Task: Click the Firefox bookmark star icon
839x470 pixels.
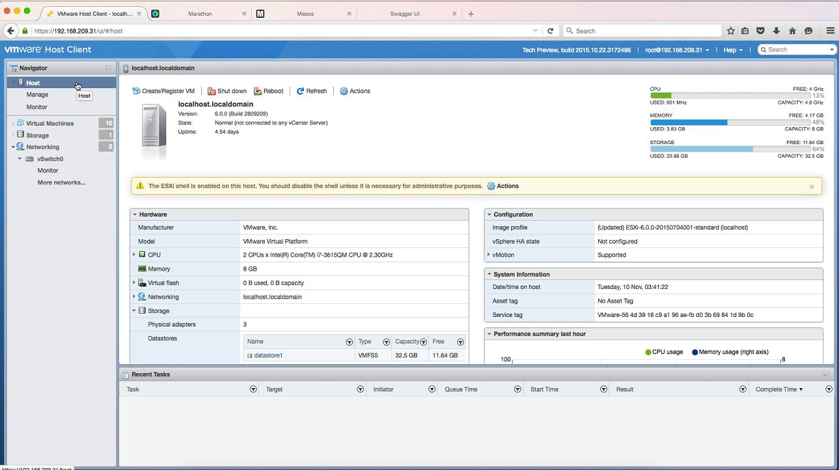Action: coord(731,31)
